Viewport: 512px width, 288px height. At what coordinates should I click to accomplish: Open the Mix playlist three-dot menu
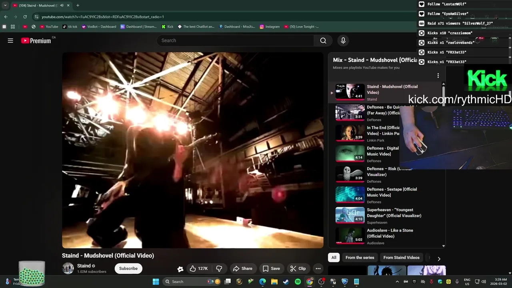coord(438,76)
